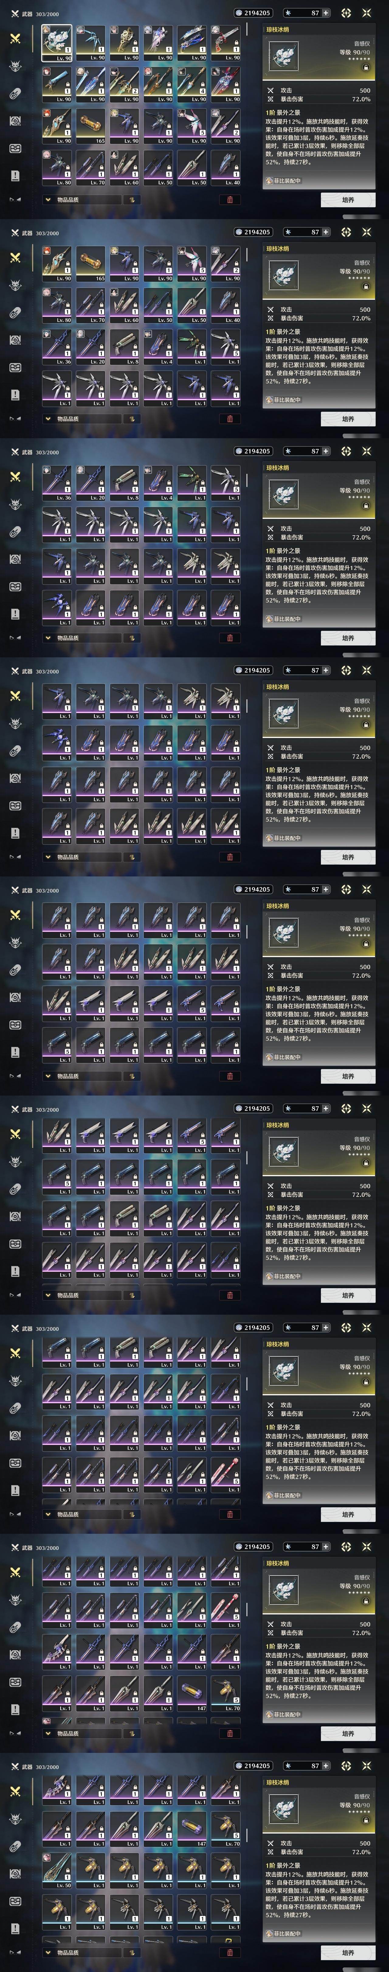Click the 培养 button in bottommost detail panel
389x1972 pixels.
click(x=348, y=1953)
